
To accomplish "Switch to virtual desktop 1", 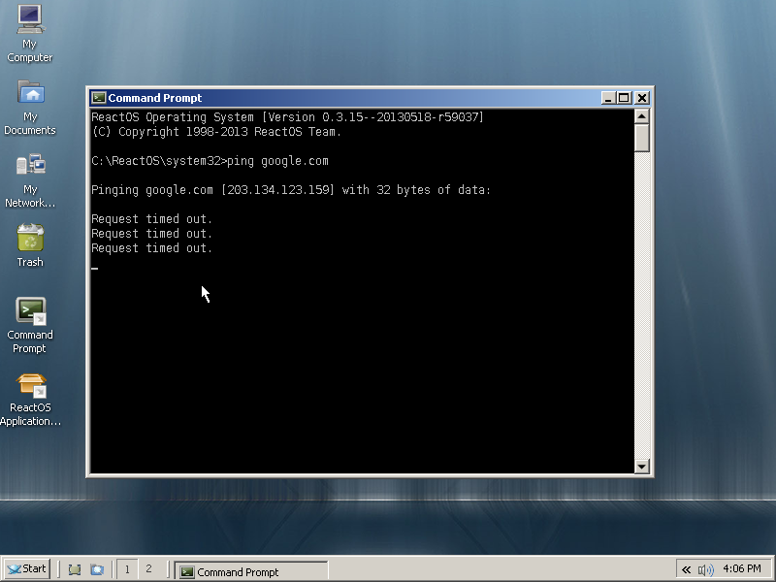I will pyautogui.click(x=127, y=569).
